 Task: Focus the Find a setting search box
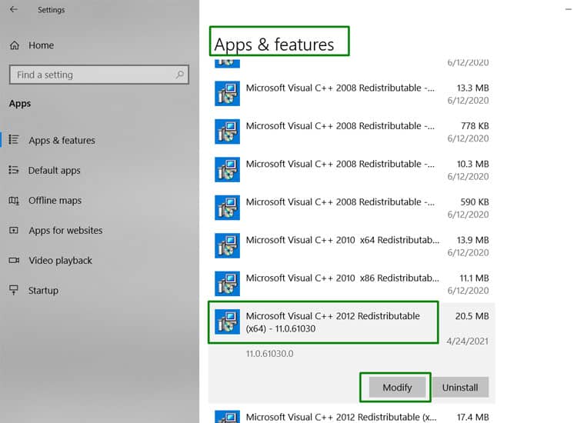[99, 75]
